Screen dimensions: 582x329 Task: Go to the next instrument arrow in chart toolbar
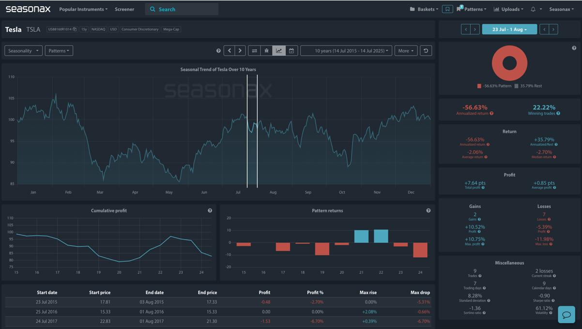[240, 51]
